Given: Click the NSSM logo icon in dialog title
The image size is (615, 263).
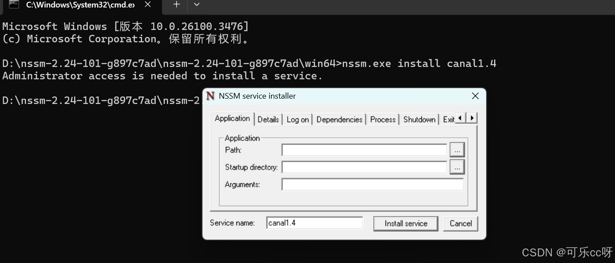Looking at the screenshot, I should pyautogui.click(x=210, y=96).
